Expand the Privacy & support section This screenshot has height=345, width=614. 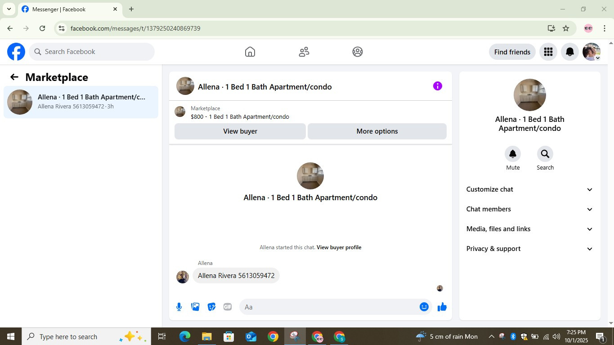coord(529,249)
